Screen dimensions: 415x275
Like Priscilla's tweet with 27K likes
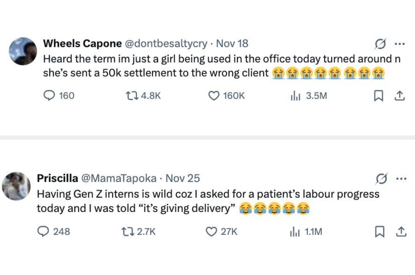point(211,231)
